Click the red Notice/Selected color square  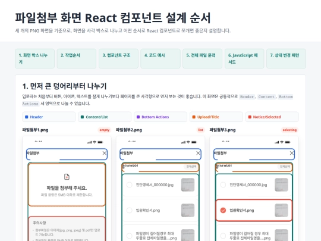point(250,117)
